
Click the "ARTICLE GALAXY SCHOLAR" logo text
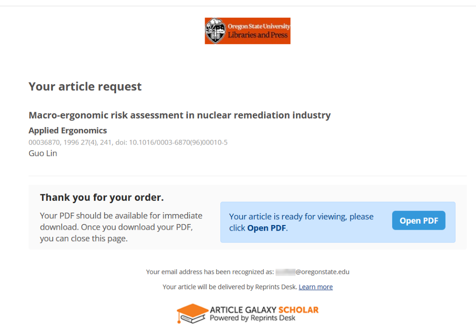(264, 310)
